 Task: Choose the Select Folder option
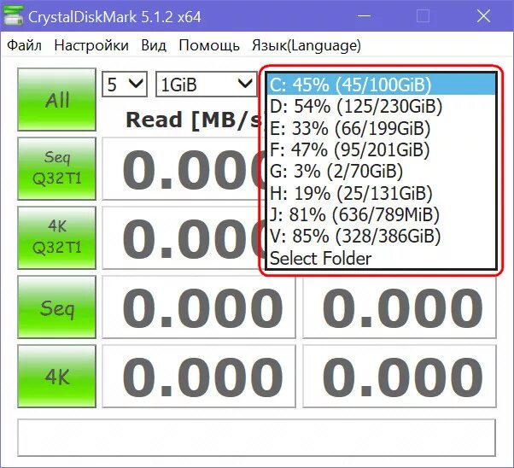[x=382, y=258]
